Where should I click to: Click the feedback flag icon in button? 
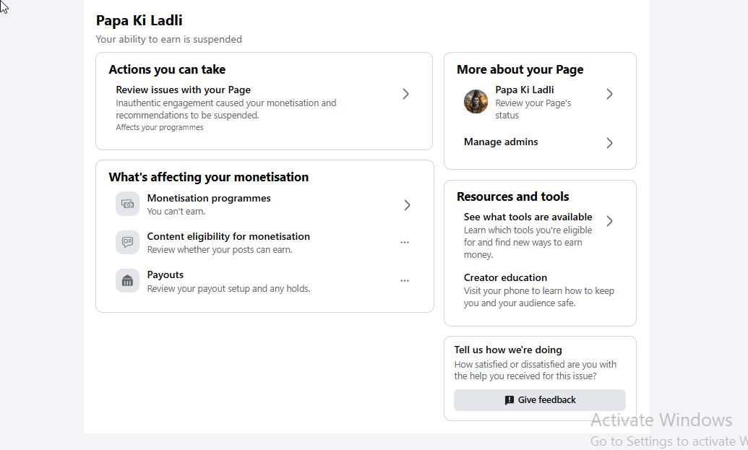pyautogui.click(x=509, y=400)
